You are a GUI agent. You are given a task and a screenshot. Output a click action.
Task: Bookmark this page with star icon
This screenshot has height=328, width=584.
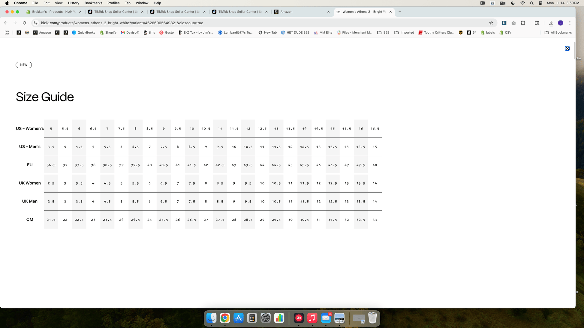491,23
